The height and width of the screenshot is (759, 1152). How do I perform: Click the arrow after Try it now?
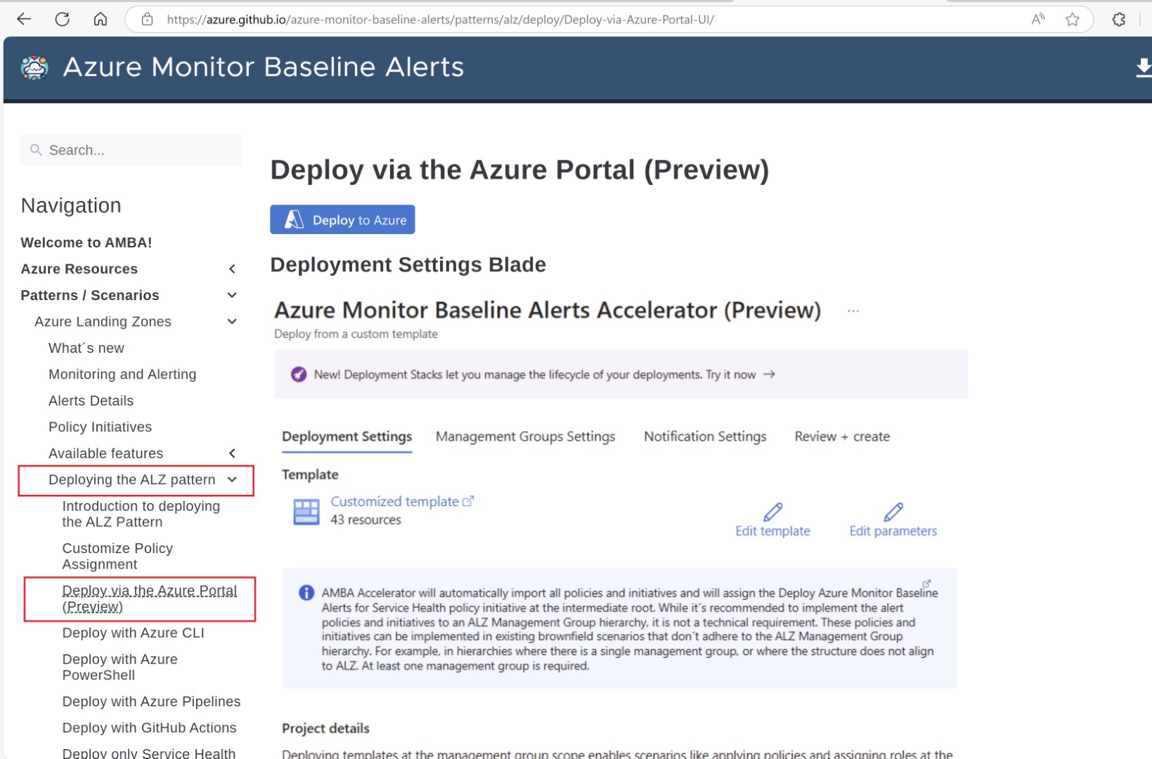tap(769, 374)
